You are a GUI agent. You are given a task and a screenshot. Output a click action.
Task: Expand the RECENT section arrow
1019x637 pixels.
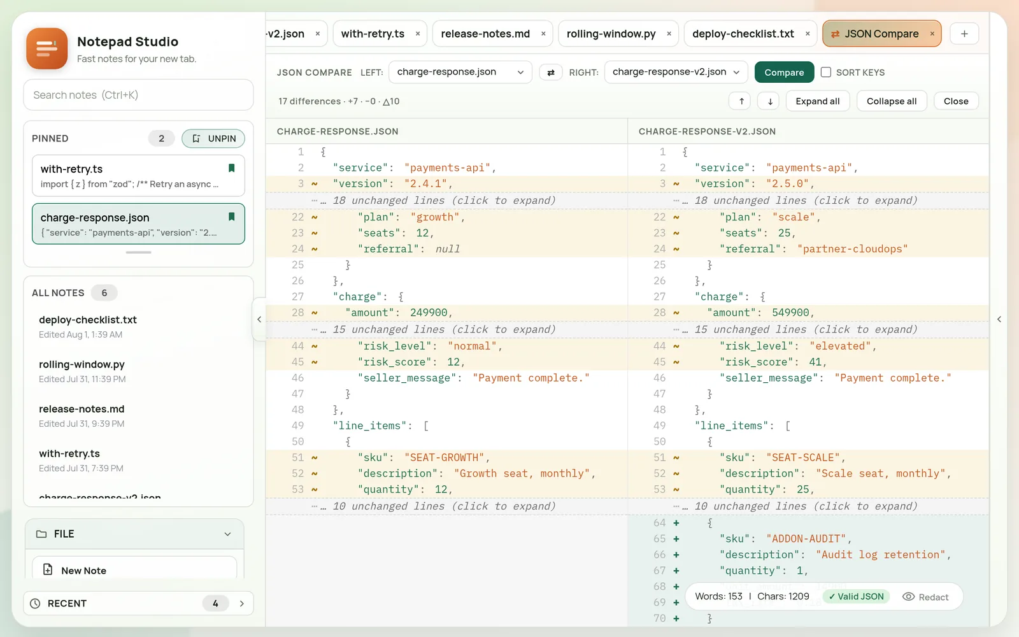coord(242,603)
